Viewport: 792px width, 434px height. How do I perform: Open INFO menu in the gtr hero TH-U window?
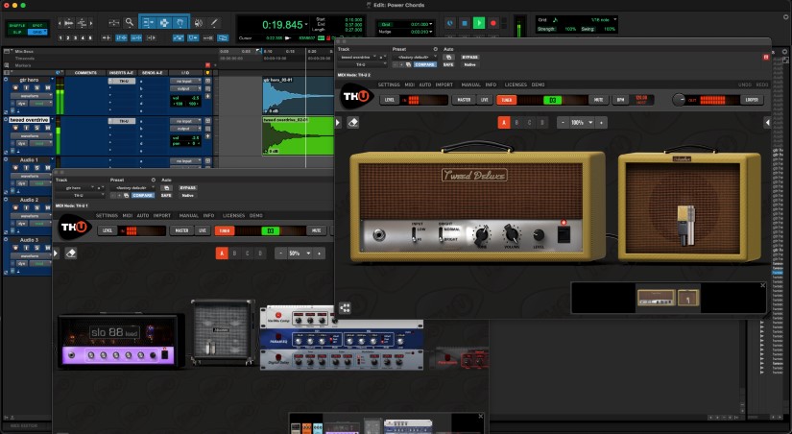tap(208, 216)
